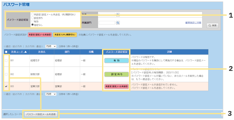
Task: Click employee name 営業太郎
Action: click(x=35, y=86)
